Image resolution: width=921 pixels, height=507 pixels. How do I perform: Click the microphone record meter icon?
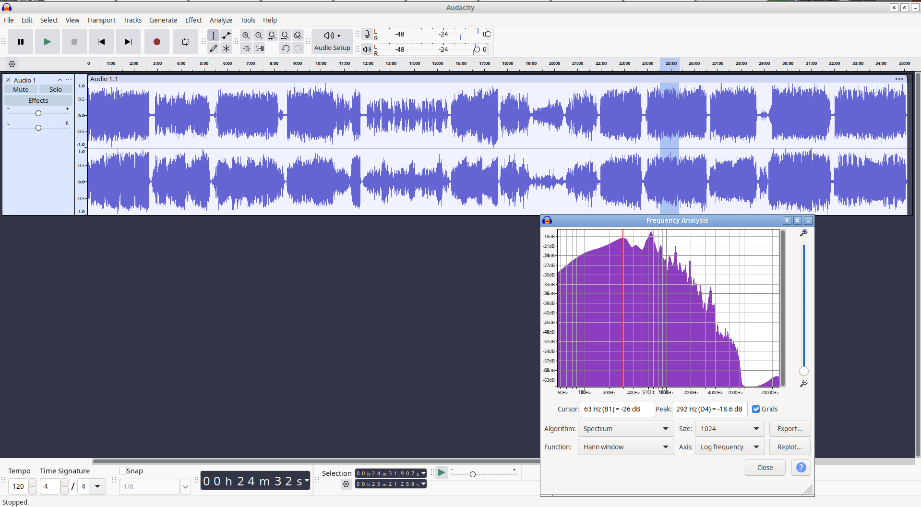point(367,34)
